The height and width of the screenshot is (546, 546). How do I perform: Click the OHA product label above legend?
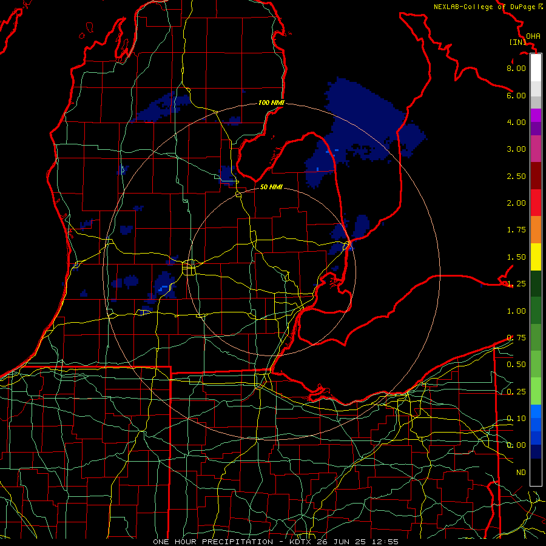(x=533, y=36)
